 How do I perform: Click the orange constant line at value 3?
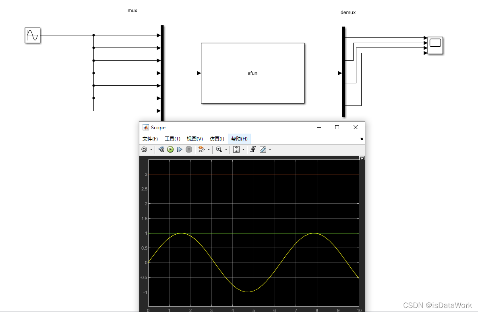pos(254,174)
